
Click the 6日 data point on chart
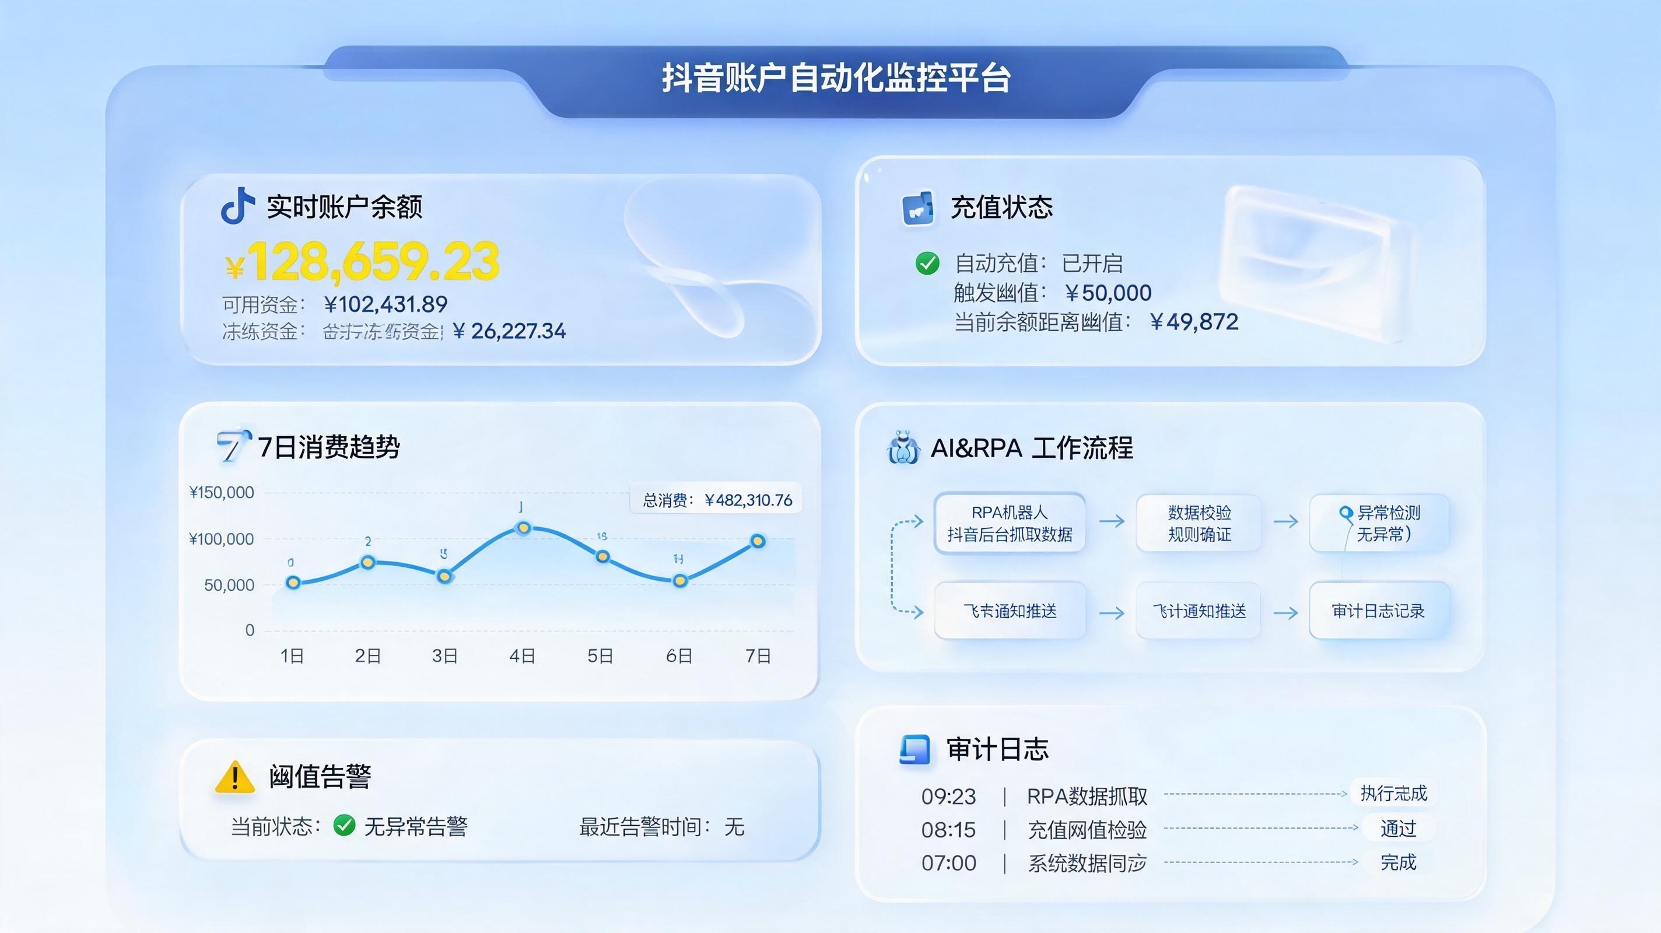click(679, 580)
